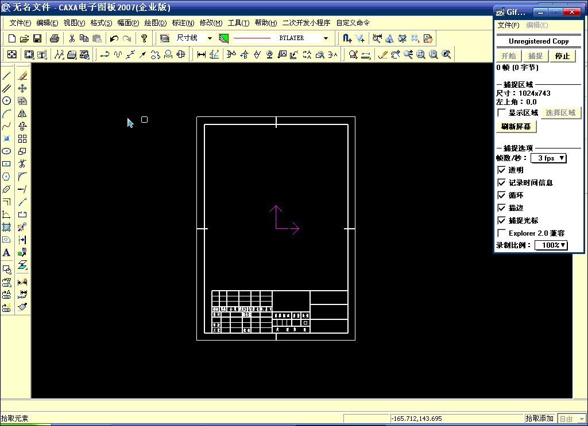The height and width of the screenshot is (426, 588).
Task: Select the Rectangle drawing tool
Action: pos(6,164)
